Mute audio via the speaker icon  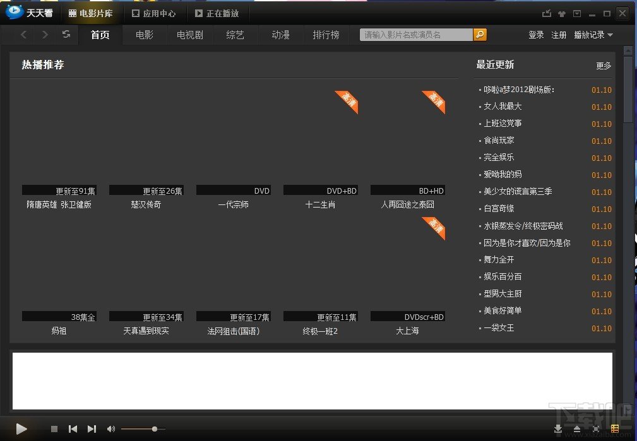click(110, 429)
